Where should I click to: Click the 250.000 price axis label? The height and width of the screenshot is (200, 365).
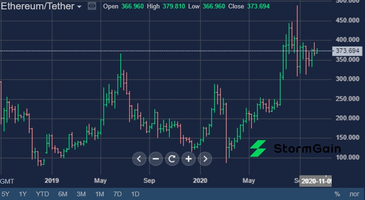(x=347, y=99)
